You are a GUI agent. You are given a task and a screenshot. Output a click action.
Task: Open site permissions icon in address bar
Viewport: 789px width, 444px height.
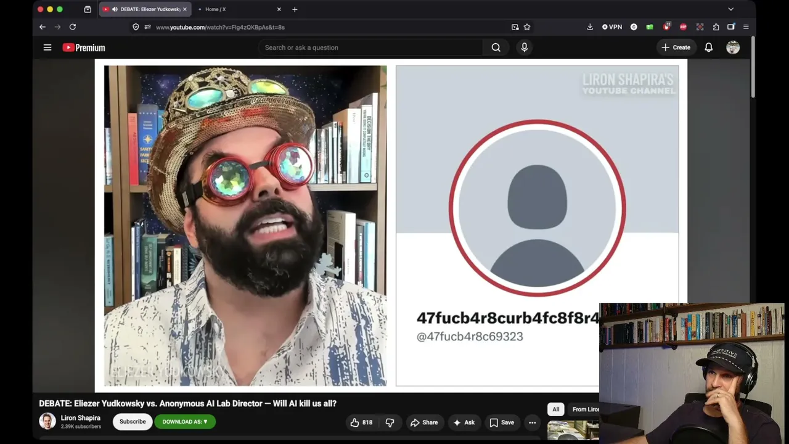click(x=148, y=27)
